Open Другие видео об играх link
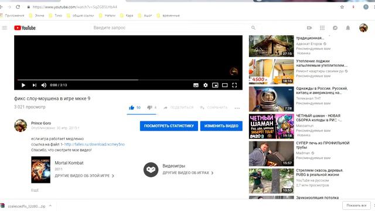375x211 pixels. pyautogui.click(x=188, y=173)
